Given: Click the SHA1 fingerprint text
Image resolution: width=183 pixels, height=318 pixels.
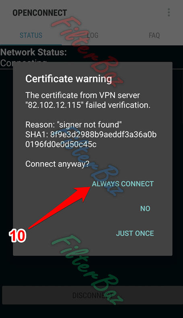Looking at the screenshot, I should click(91, 139).
